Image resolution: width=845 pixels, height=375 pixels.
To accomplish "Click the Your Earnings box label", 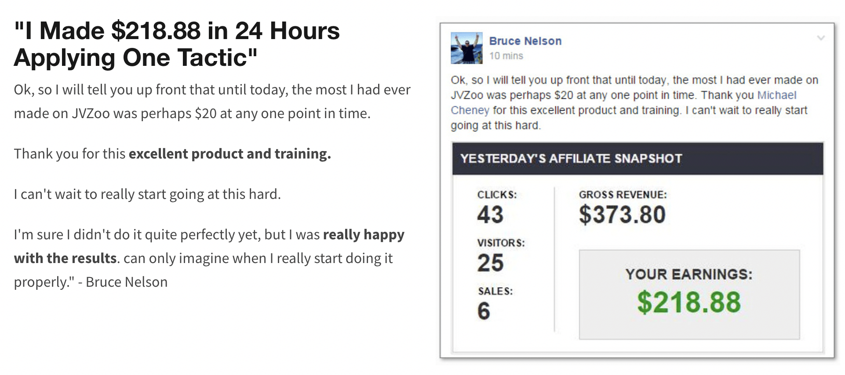I will coord(689,274).
